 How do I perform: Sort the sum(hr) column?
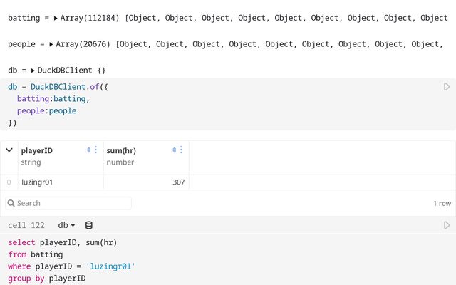[x=174, y=150]
